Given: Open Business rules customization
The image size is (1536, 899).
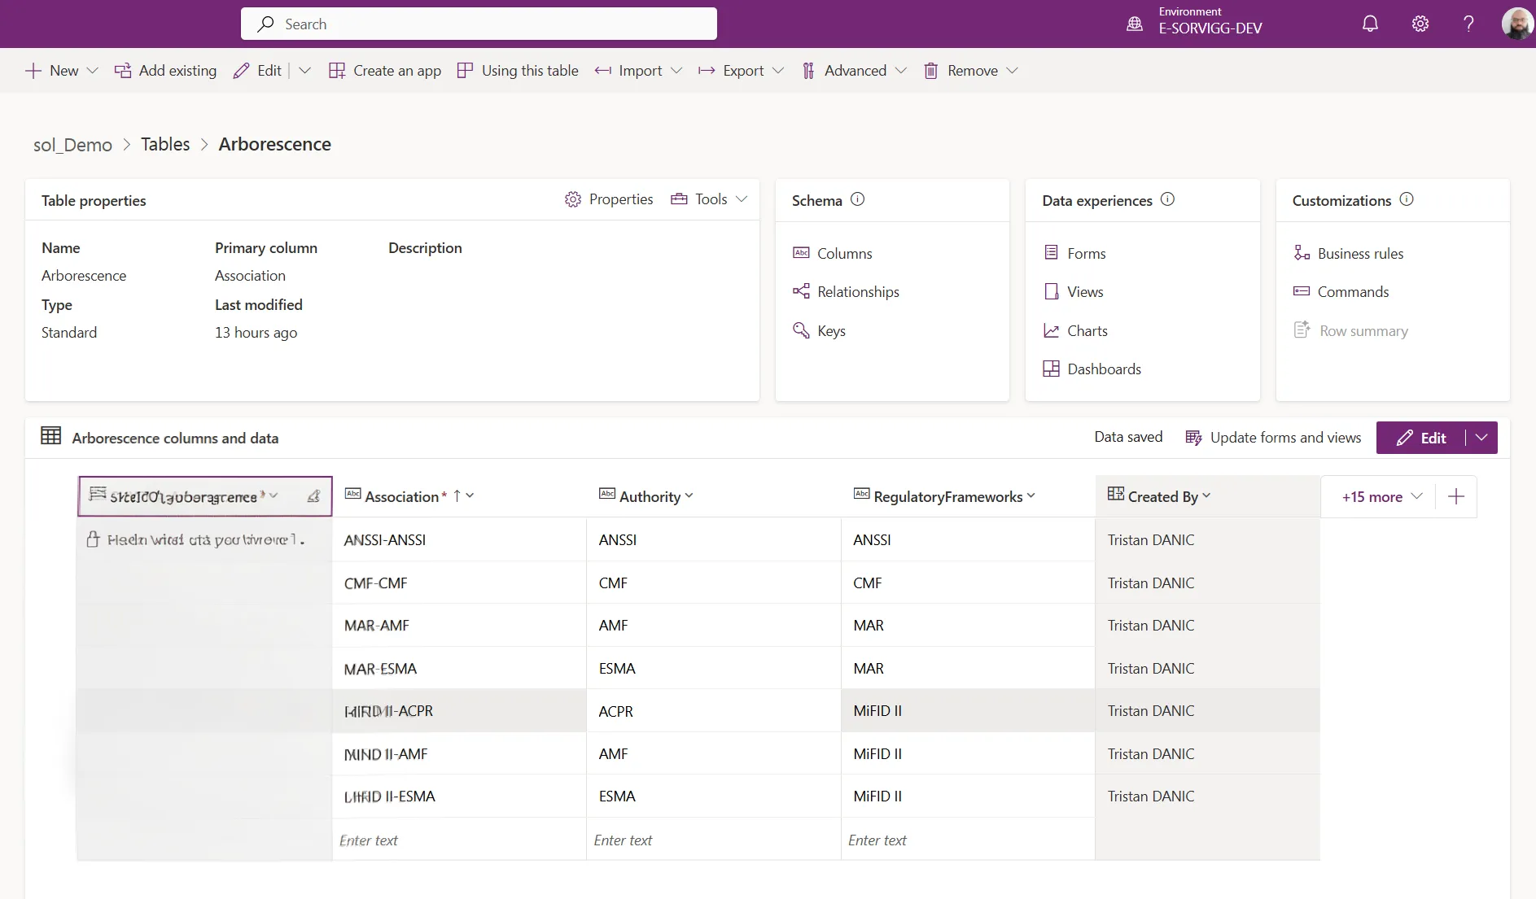Looking at the screenshot, I should point(1348,253).
